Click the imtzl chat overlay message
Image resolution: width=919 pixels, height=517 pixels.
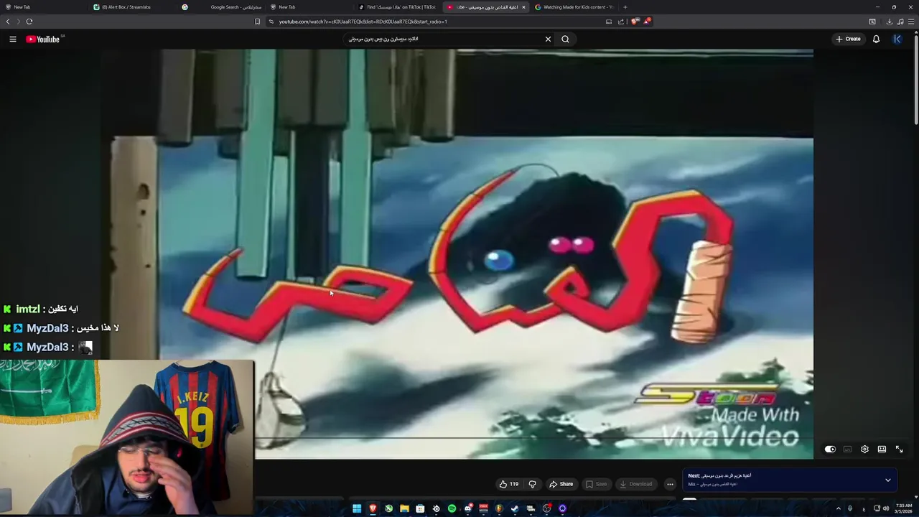click(40, 309)
